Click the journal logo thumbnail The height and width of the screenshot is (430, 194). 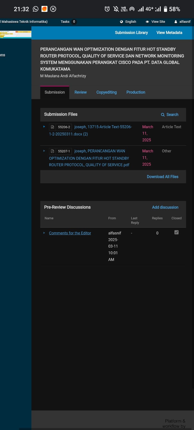coord(16,34)
